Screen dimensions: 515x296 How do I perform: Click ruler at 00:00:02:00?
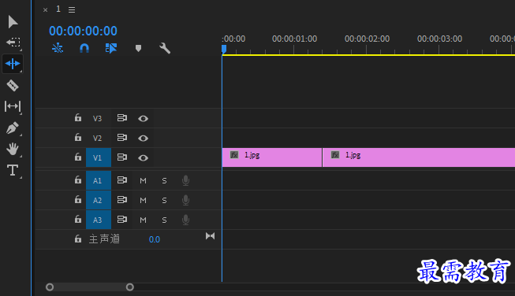click(x=367, y=39)
